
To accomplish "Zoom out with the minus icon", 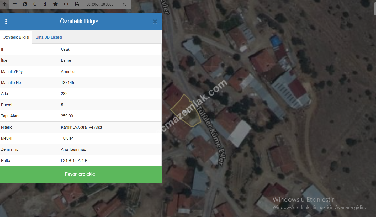I will (15, 4).
